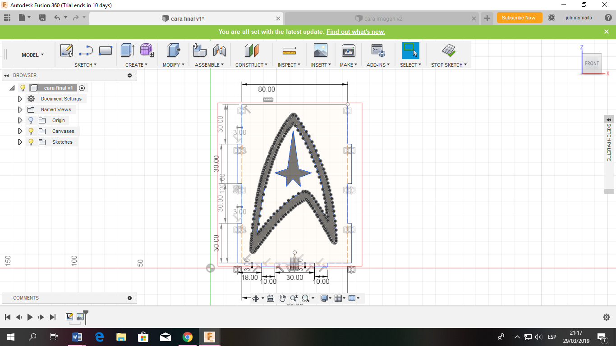Click the Create Sketch icon
The height and width of the screenshot is (346, 616).
[67, 50]
